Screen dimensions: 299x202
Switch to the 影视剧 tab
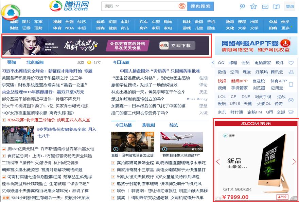click(148, 125)
